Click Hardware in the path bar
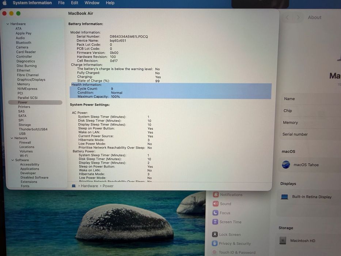341x256 pixels. pyautogui.click(x=90, y=186)
